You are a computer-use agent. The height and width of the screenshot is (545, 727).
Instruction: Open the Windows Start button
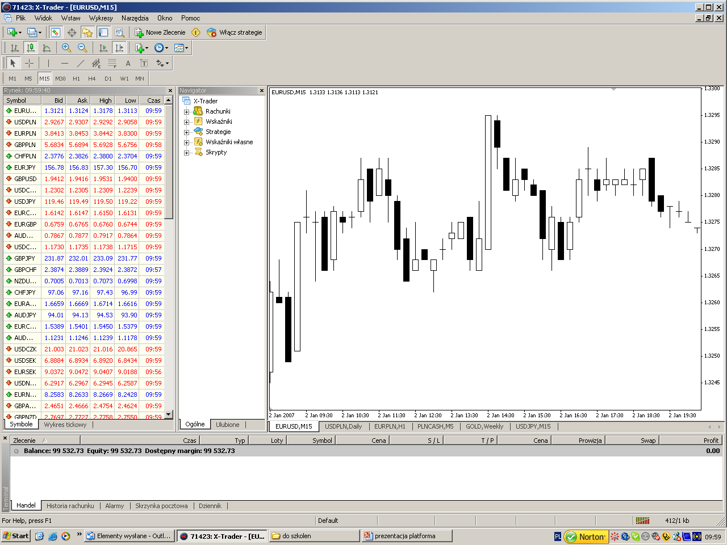(x=16, y=536)
